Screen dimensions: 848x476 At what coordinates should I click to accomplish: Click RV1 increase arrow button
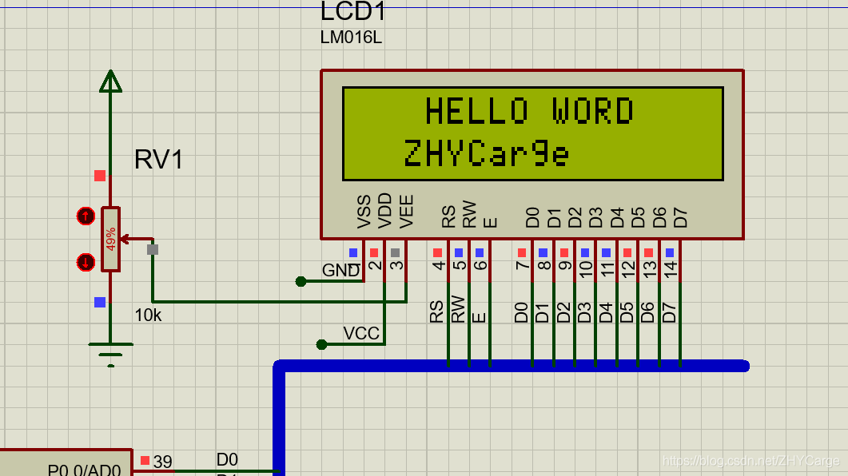(x=86, y=216)
